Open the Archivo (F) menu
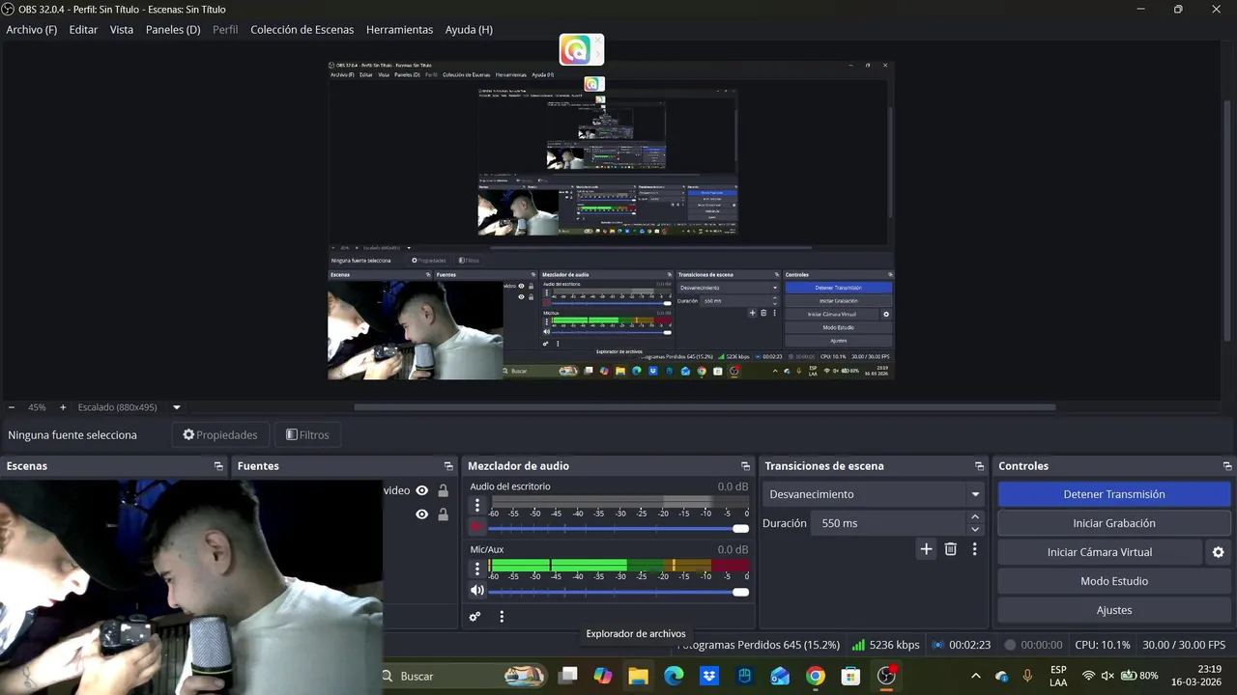 (x=32, y=30)
